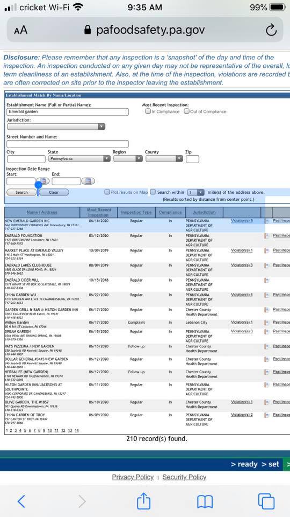Screen dimensions: 290x517
Task: Open report icon for Market Place at Emerald Valley
Action: 267,250
